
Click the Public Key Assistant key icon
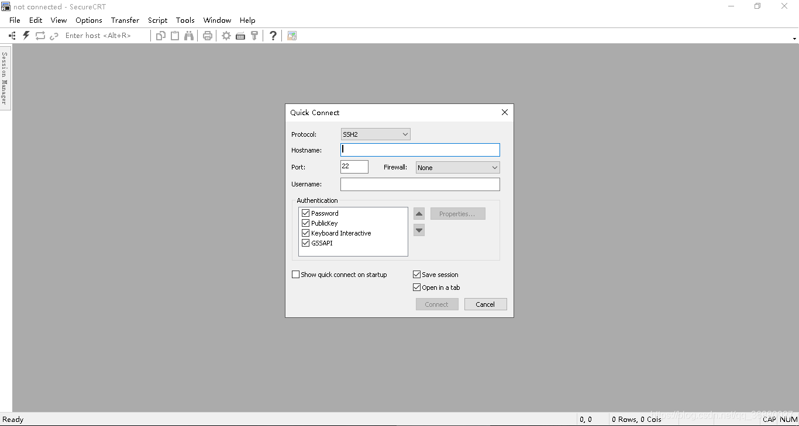click(x=254, y=36)
